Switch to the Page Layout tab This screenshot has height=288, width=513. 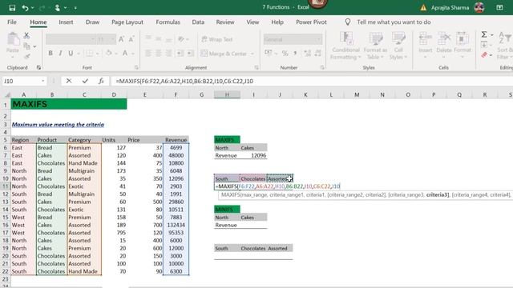127,22
